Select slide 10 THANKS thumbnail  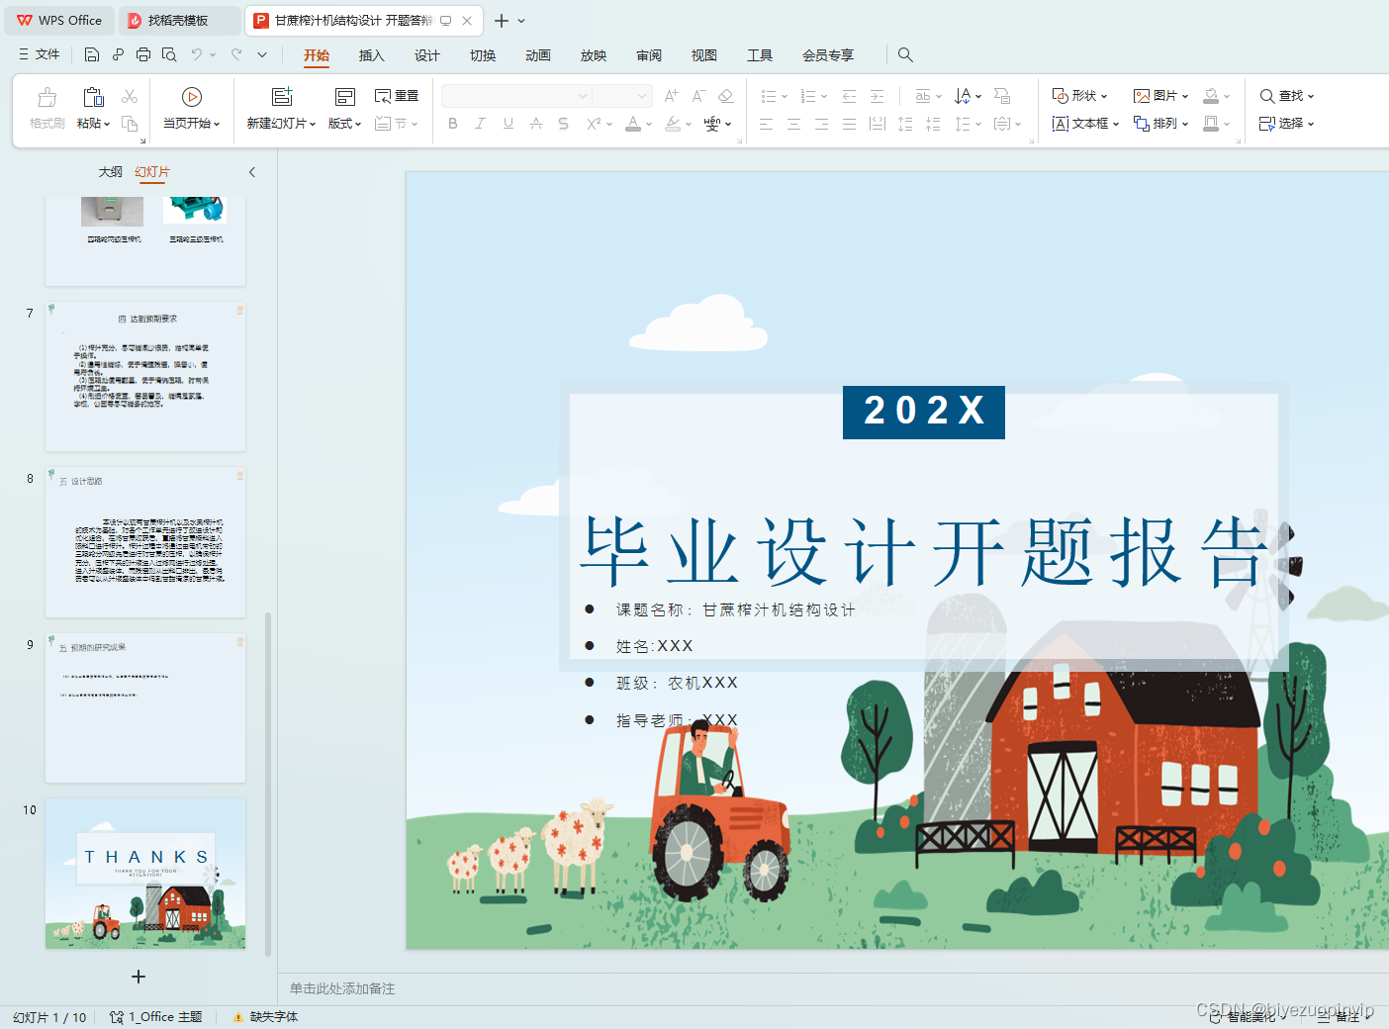(x=145, y=874)
